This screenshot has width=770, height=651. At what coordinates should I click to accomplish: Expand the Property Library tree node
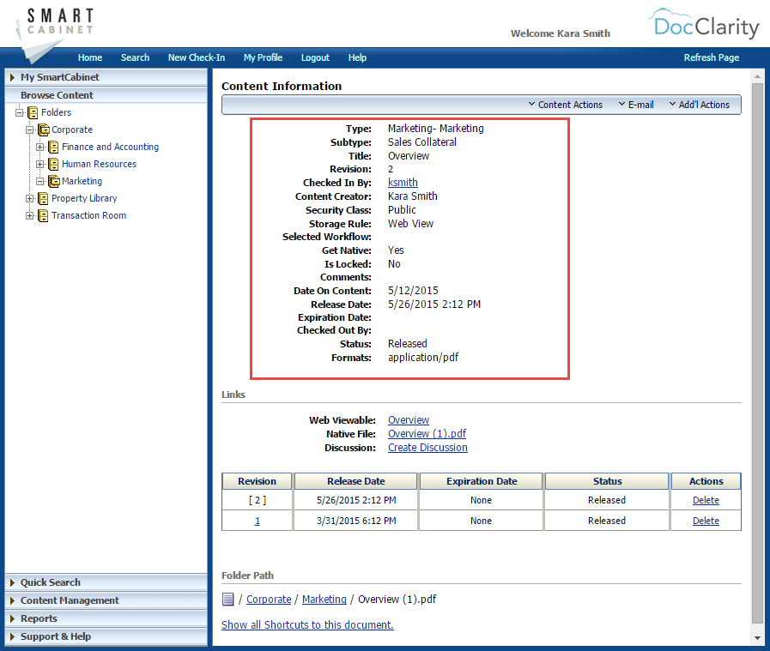[x=30, y=198]
